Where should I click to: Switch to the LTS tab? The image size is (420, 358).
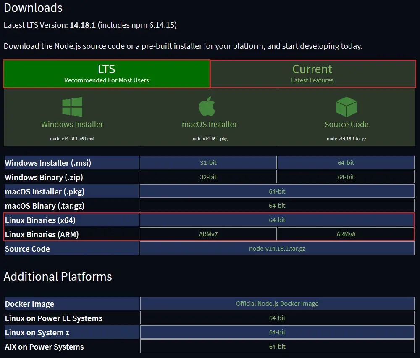pyautogui.click(x=107, y=74)
